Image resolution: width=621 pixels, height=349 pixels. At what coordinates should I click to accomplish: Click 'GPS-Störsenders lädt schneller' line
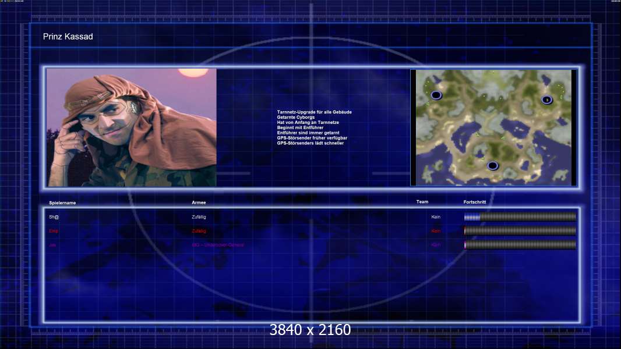pos(310,143)
